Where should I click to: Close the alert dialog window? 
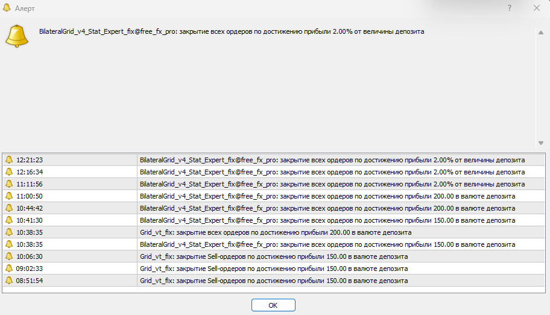[x=537, y=8]
